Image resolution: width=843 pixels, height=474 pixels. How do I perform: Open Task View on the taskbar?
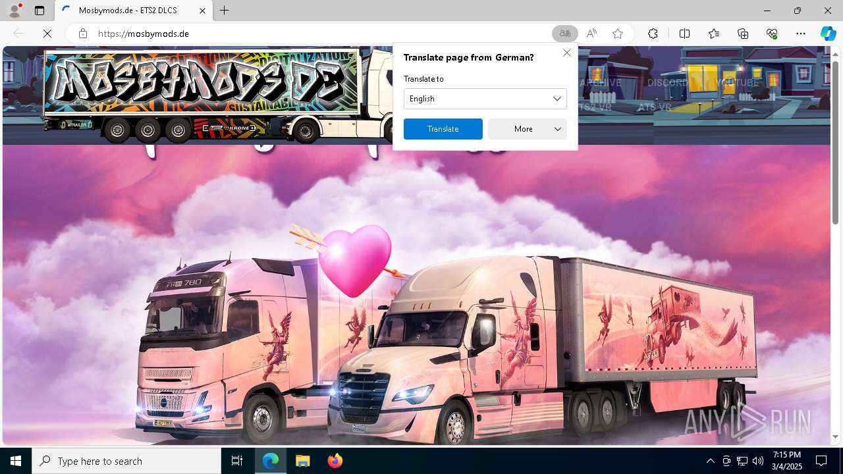click(237, 461)
